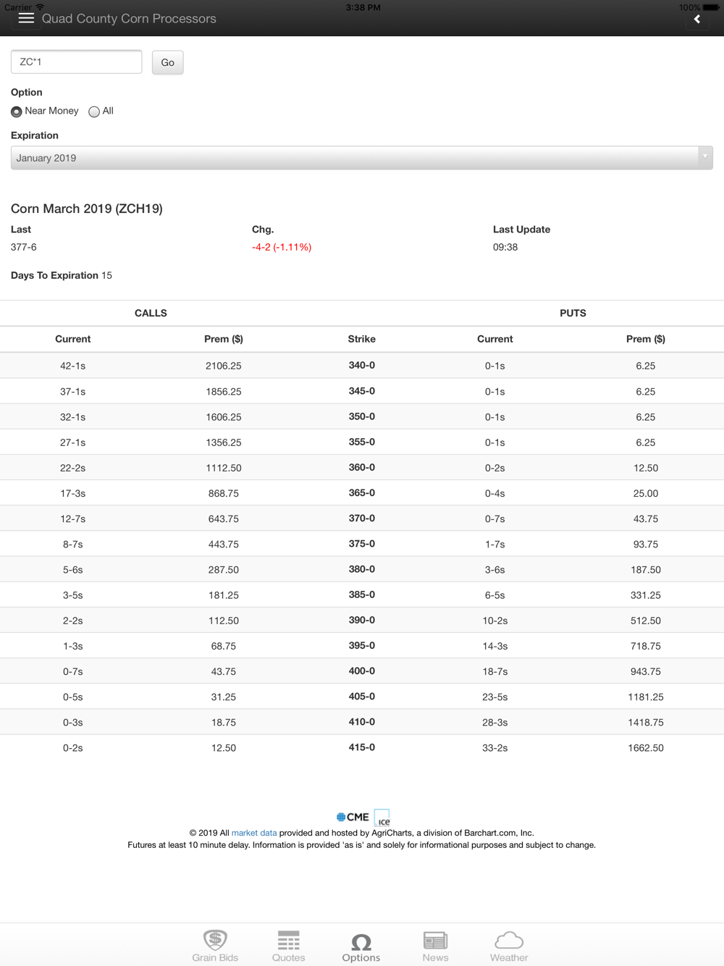Click put premium 718.75
Screen dimensions: 724x966
646,646
